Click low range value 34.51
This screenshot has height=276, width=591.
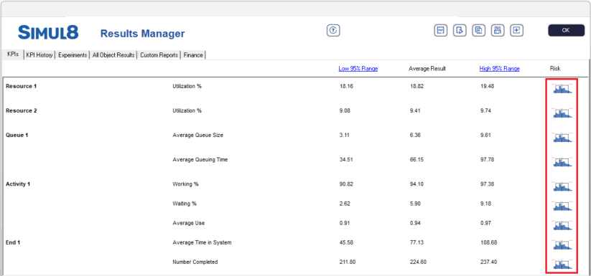346,159
